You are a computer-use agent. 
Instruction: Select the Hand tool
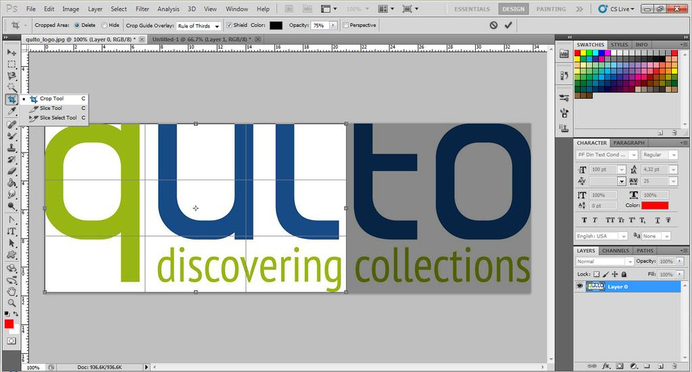click(11, 292)
